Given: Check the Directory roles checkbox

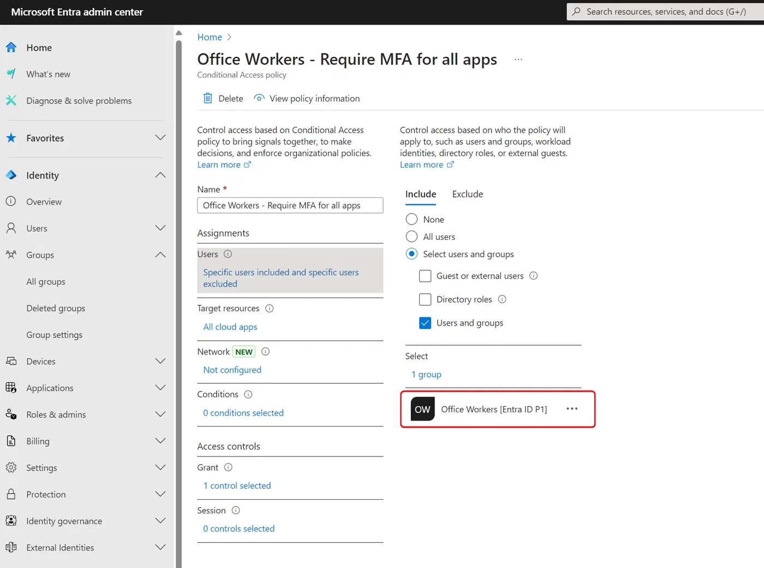Looking at the screenshot, I should 425,299.
